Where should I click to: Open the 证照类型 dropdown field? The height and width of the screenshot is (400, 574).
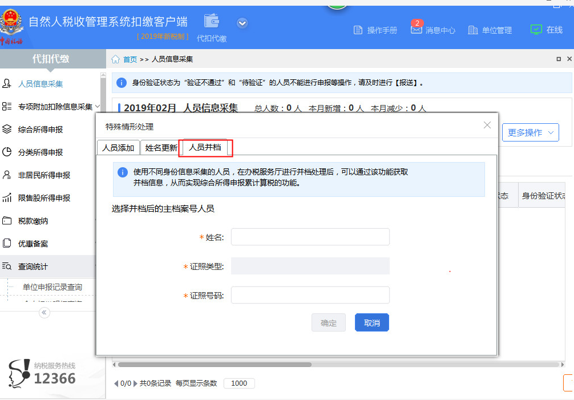310,266
